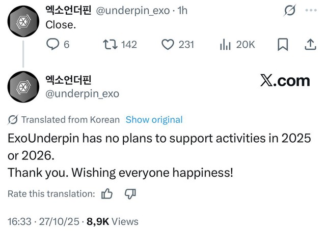
Task: Rate translation with thumbs down
Action: tap(130, 194)
